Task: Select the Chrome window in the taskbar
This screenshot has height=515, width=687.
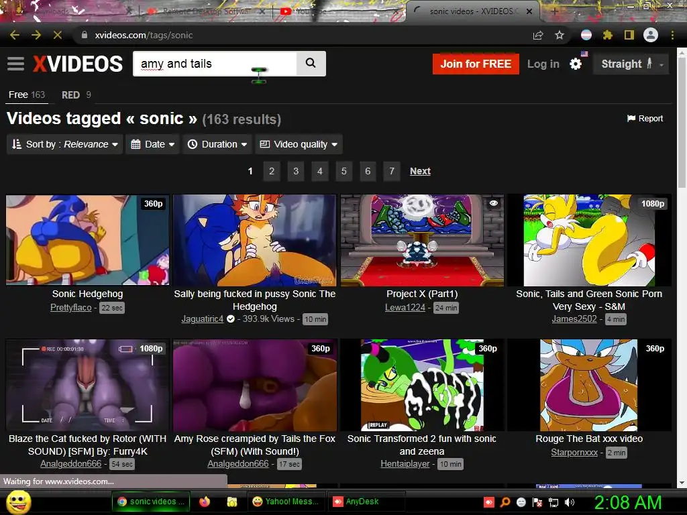Action: 151,502
